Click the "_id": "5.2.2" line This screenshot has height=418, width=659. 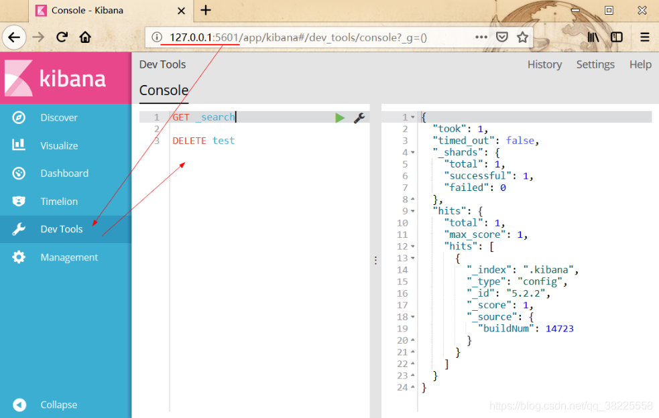(509, 293)
